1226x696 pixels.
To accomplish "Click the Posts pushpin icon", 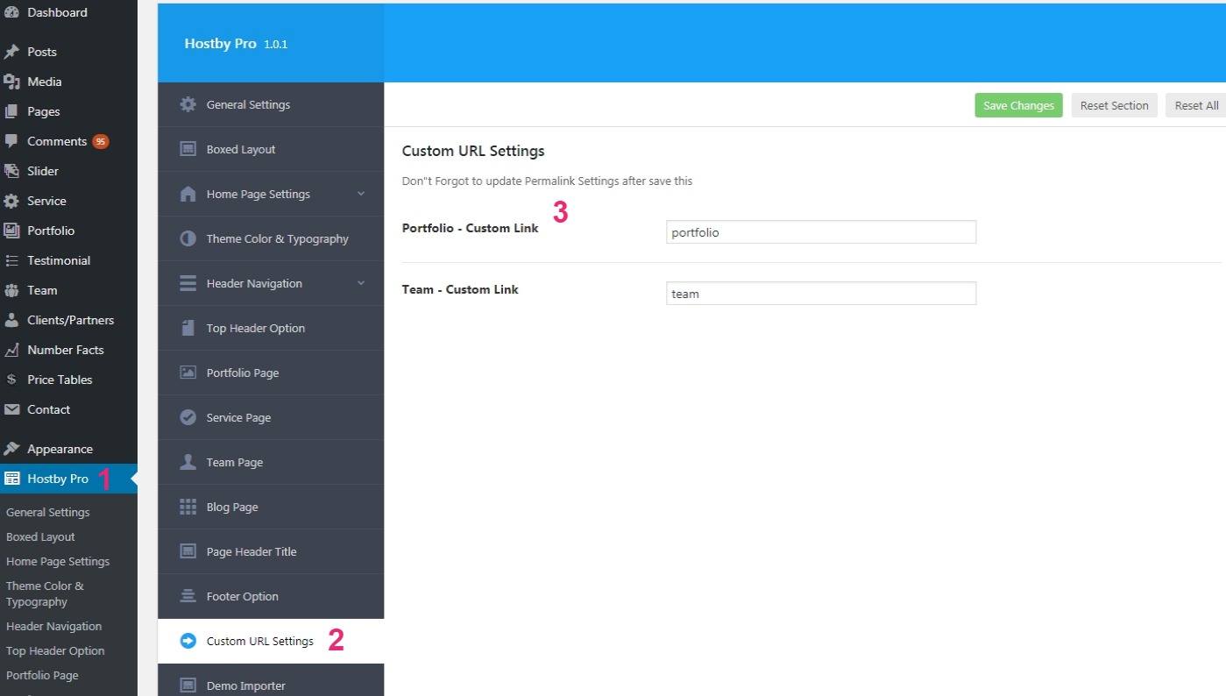I will [x=11, y=52].
